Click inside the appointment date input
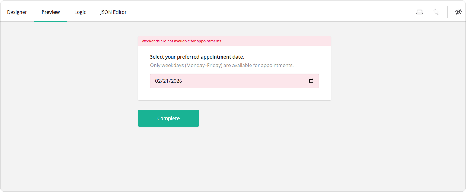The height and width of the screenshot is (192, 466). click(x=211, y=81)
